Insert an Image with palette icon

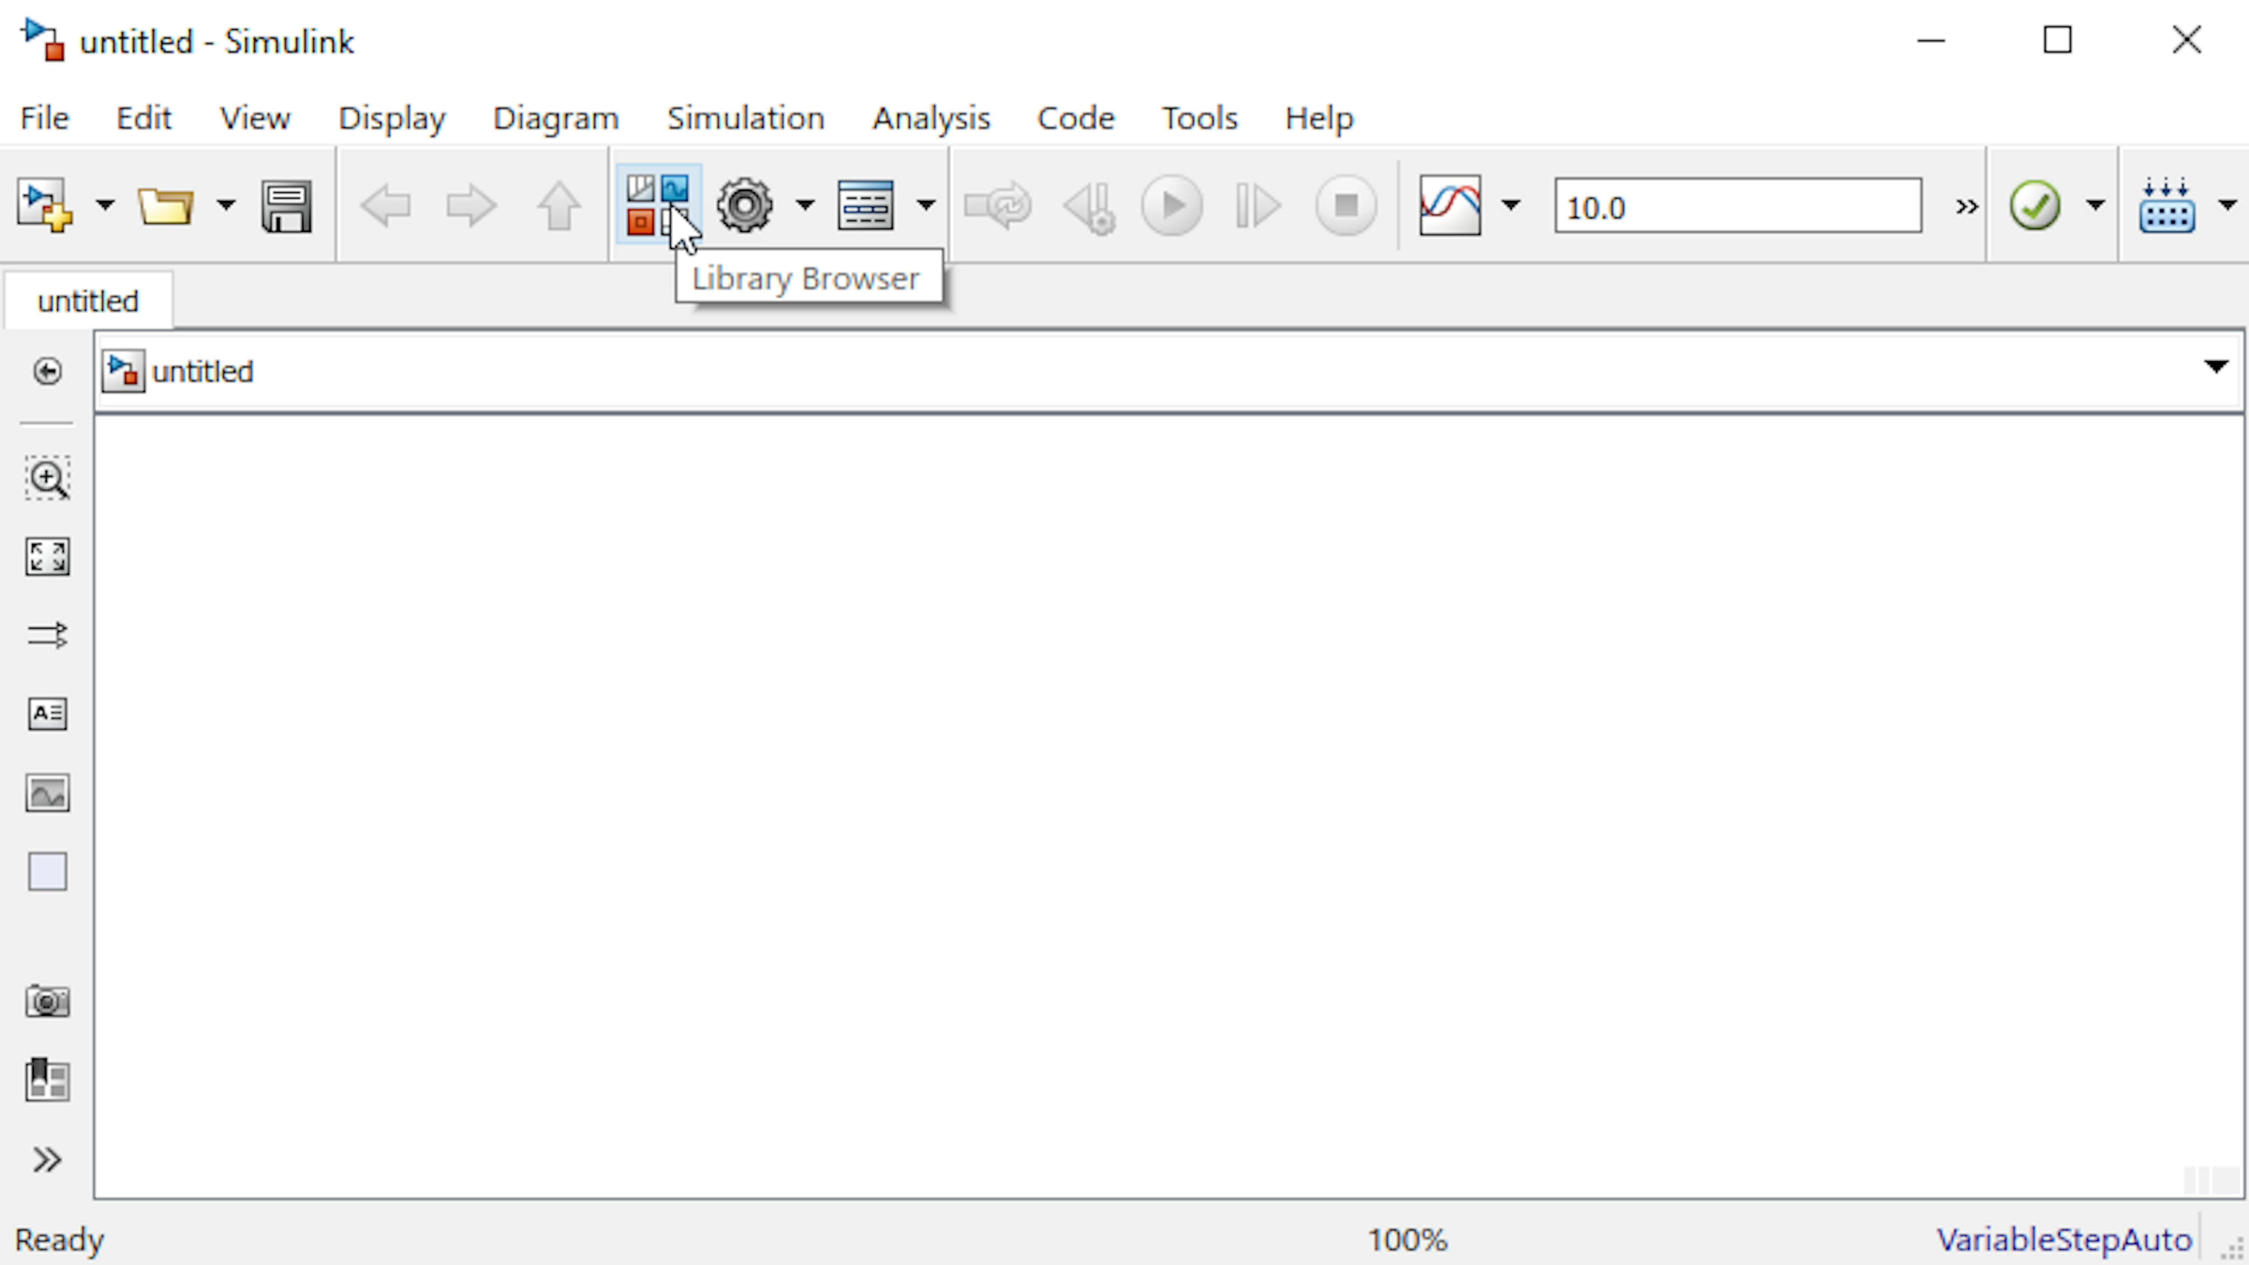click(x=47, y=793)
